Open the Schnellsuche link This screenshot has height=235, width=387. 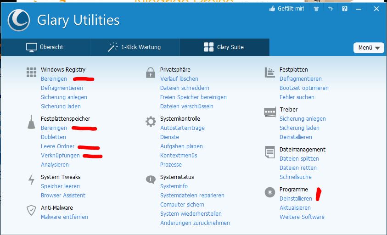tap(296, 177)
